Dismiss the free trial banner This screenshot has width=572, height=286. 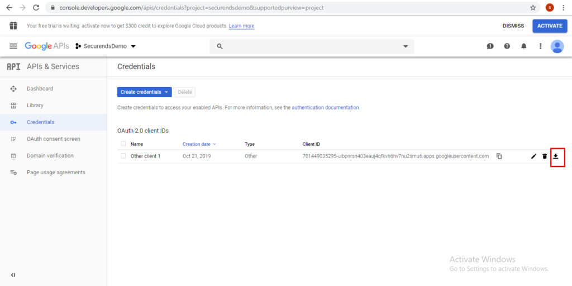tap(513, 26)
